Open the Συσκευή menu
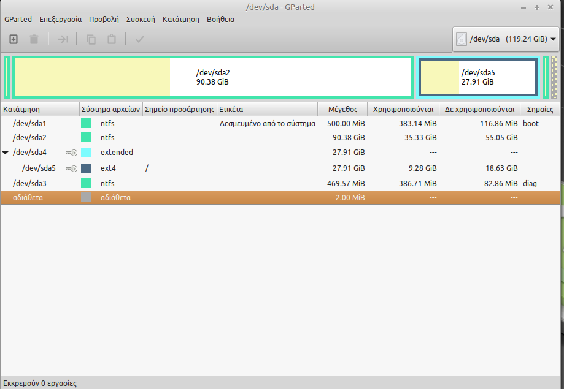564x389 pixels. click(141, 20)
